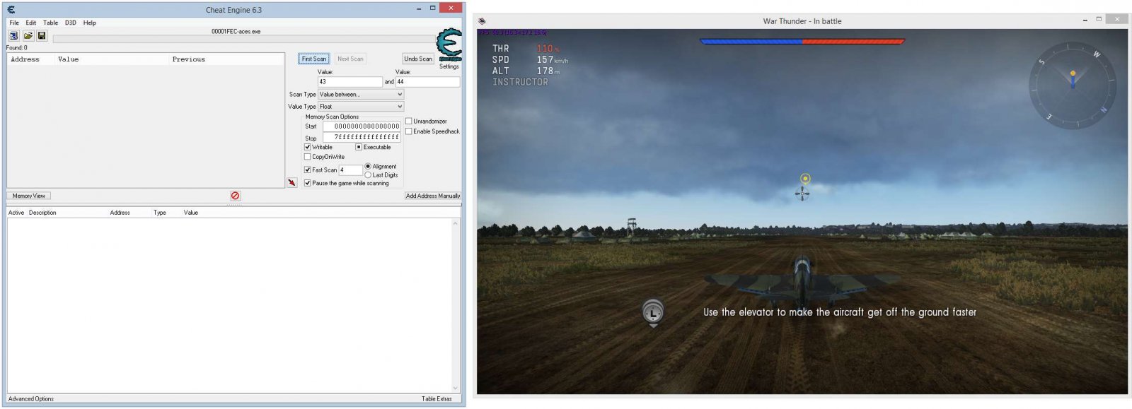
Task: Click the red copy-to-address-list arrow icon
Action: pyautogui.click(x=291, y=182)
